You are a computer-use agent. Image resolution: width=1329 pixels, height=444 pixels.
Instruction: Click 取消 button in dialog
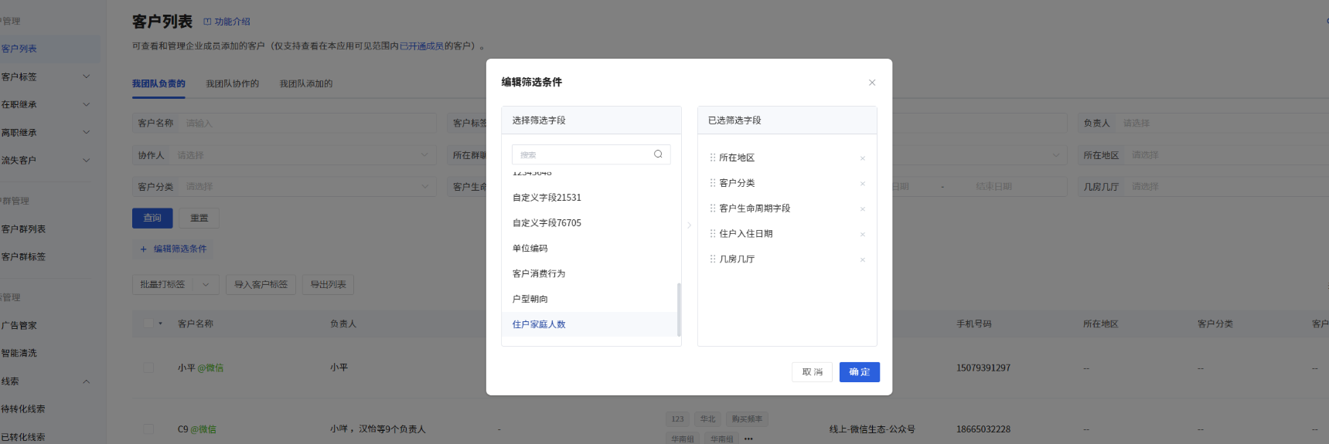point(812,372)
